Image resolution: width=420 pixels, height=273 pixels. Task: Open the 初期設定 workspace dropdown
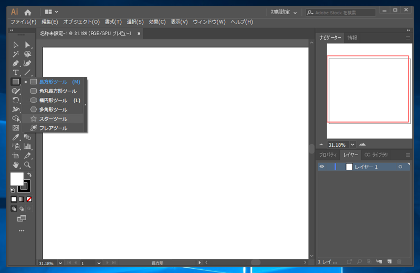point(284,12)
